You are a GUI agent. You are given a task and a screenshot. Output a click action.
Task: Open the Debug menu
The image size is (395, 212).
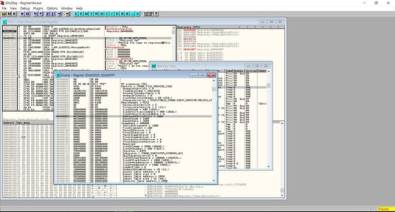click(x=25, y=8)
